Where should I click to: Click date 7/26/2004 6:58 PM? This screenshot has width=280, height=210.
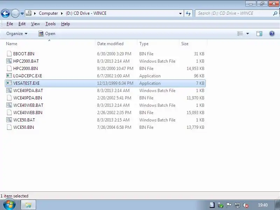(x=114, y=127)
